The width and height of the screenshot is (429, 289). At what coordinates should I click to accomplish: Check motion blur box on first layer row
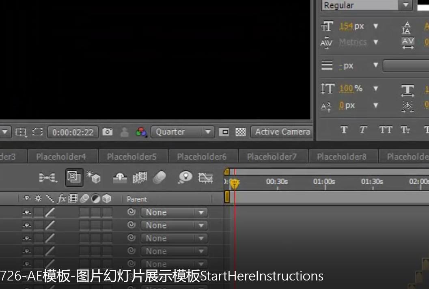[84, 212]
